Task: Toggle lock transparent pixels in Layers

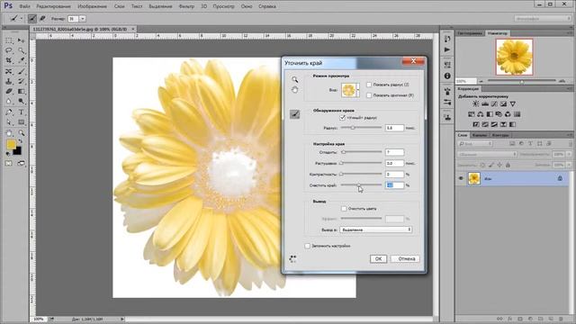Action: [x=482, y=166]
